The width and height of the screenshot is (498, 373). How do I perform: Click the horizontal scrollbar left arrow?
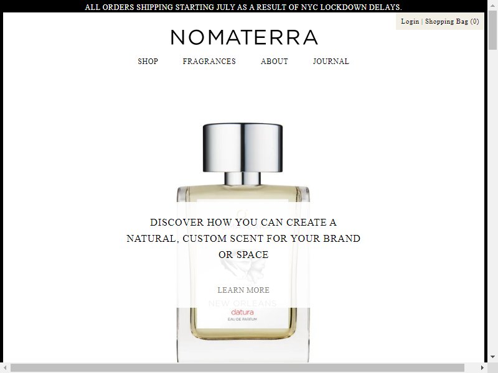pyautogui.click(x=5, y=368)
